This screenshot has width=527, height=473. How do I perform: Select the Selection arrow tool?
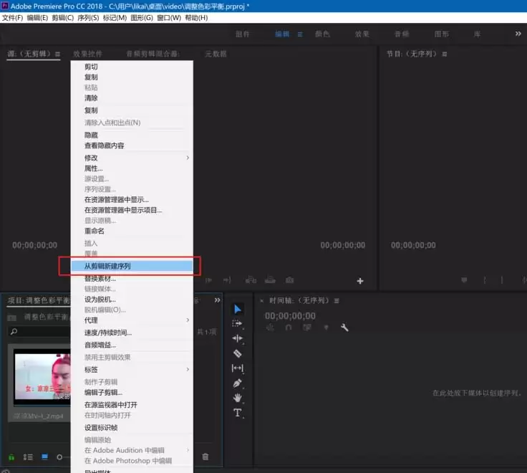[x=238, y=309]
